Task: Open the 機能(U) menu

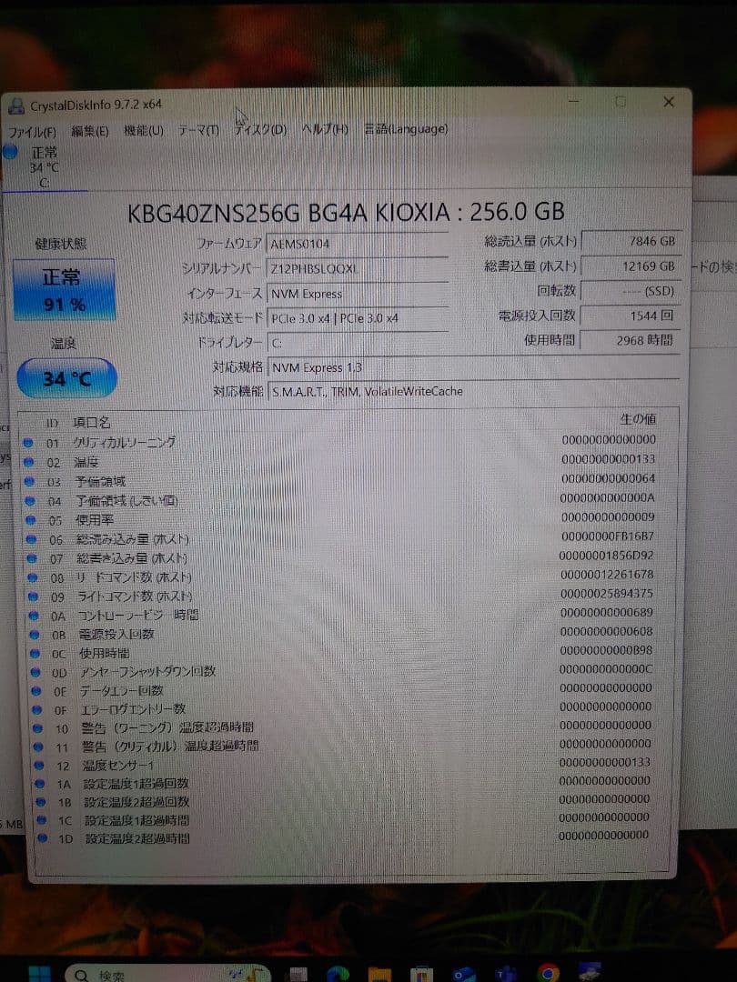Action: click(x=144, y=131)
